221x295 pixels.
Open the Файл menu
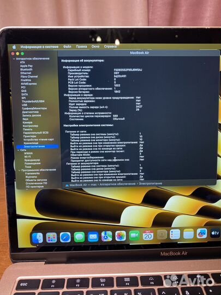67,46
